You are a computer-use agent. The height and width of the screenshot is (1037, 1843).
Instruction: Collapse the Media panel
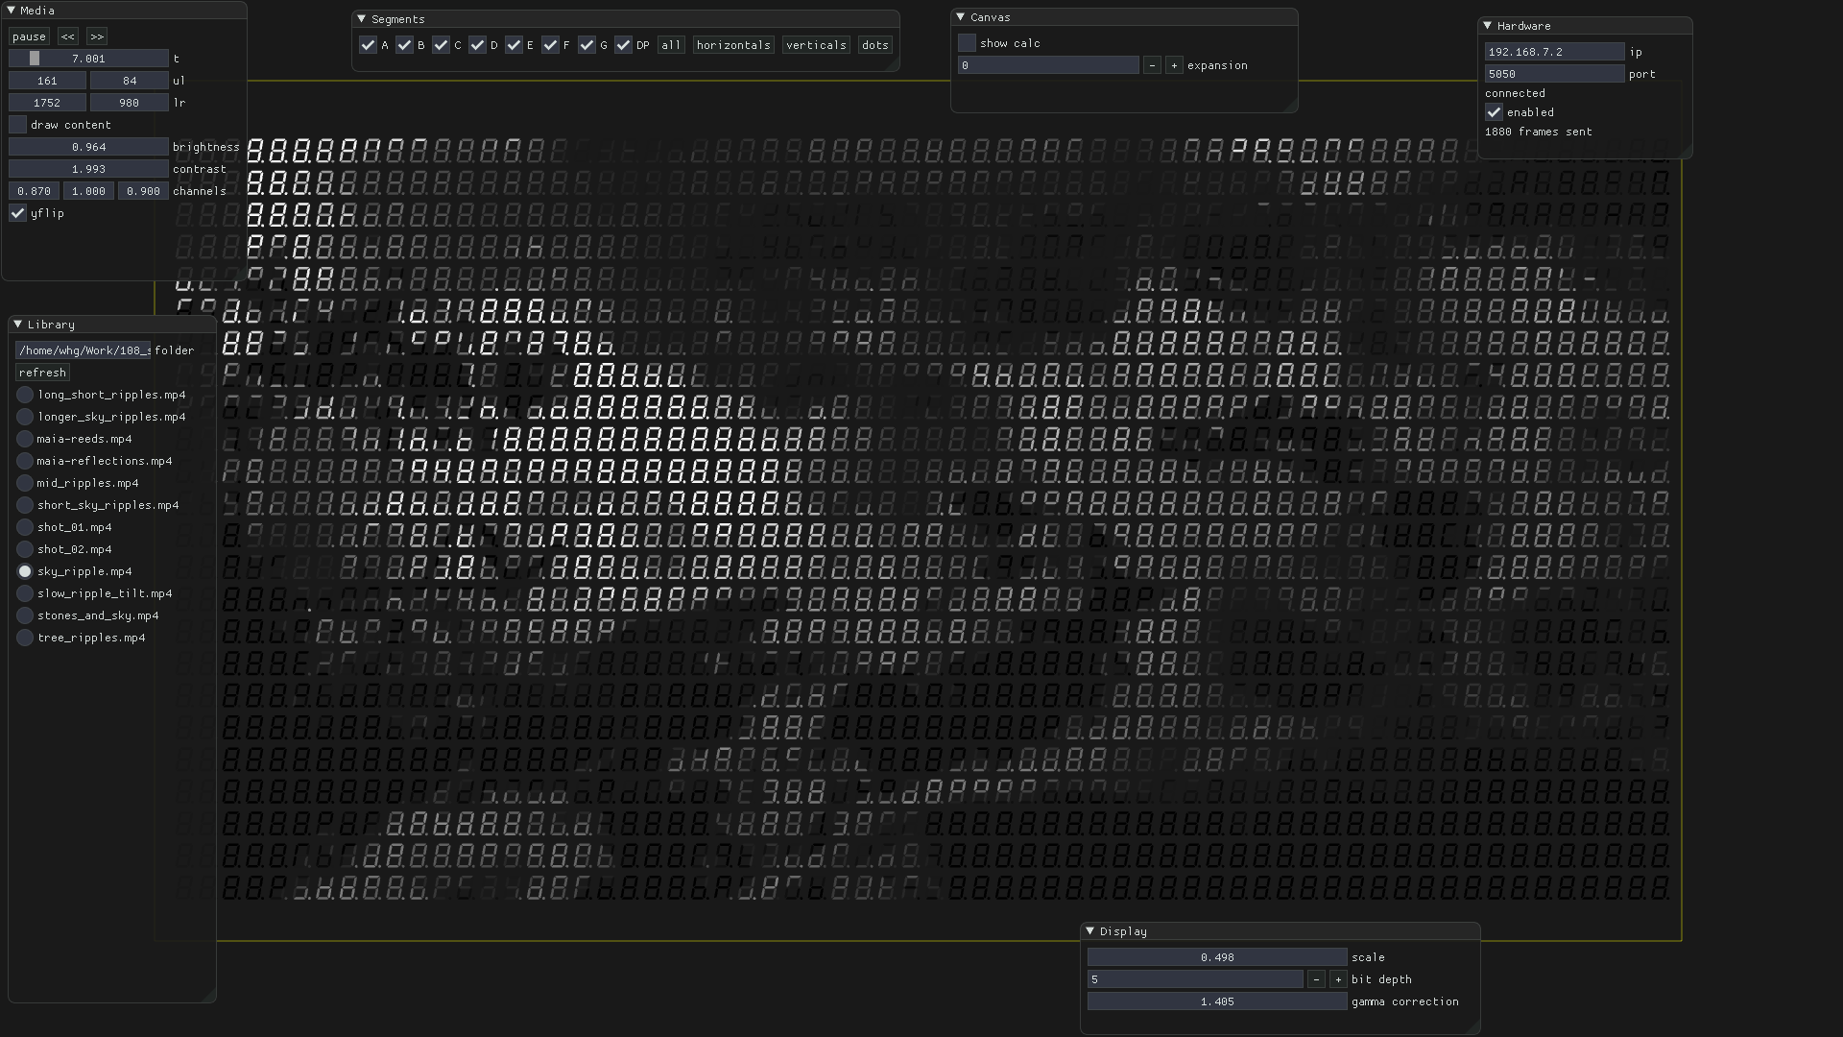(x=11, y=11)
